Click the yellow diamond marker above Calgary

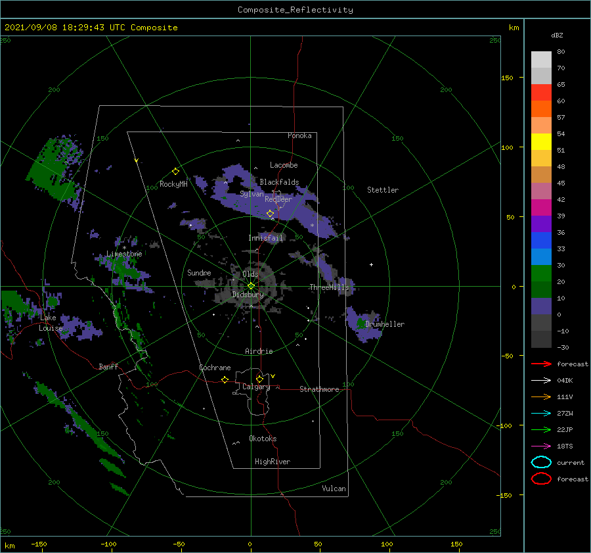pos(259,379)
